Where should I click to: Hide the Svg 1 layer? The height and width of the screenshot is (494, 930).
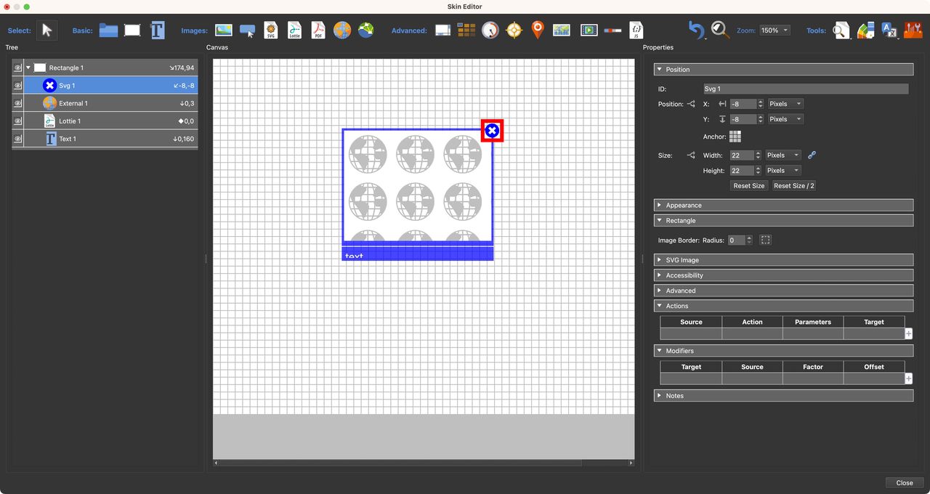pyautogui.click(x=18, y=86)
